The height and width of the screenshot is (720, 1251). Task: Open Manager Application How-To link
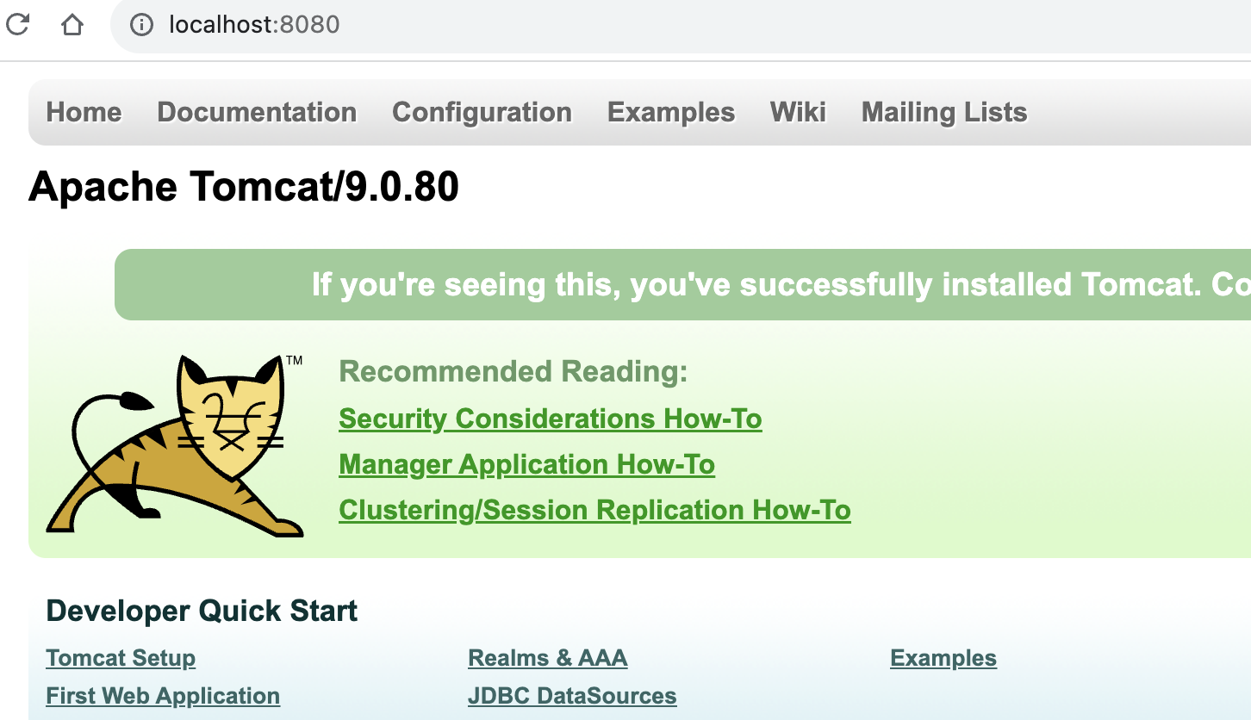(526, 465)
